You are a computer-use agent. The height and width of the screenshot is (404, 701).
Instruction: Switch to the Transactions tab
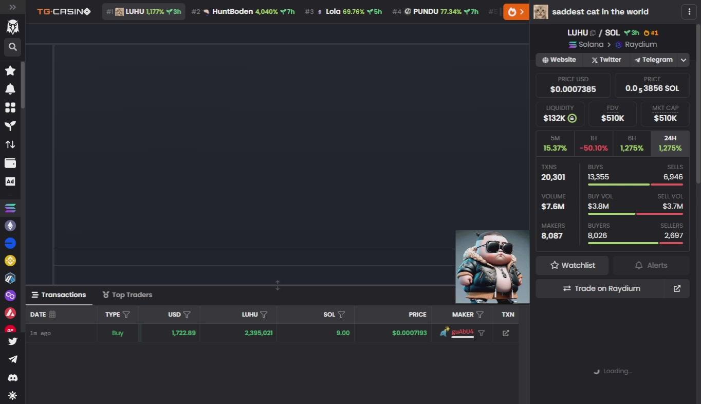coord(59,295)
